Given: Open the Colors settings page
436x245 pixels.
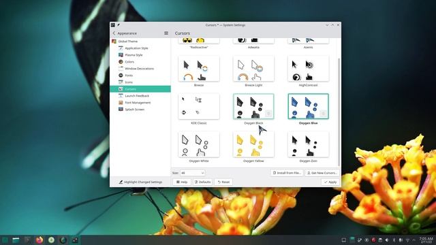Looking at the screenshot, I should tap(140, 62).
